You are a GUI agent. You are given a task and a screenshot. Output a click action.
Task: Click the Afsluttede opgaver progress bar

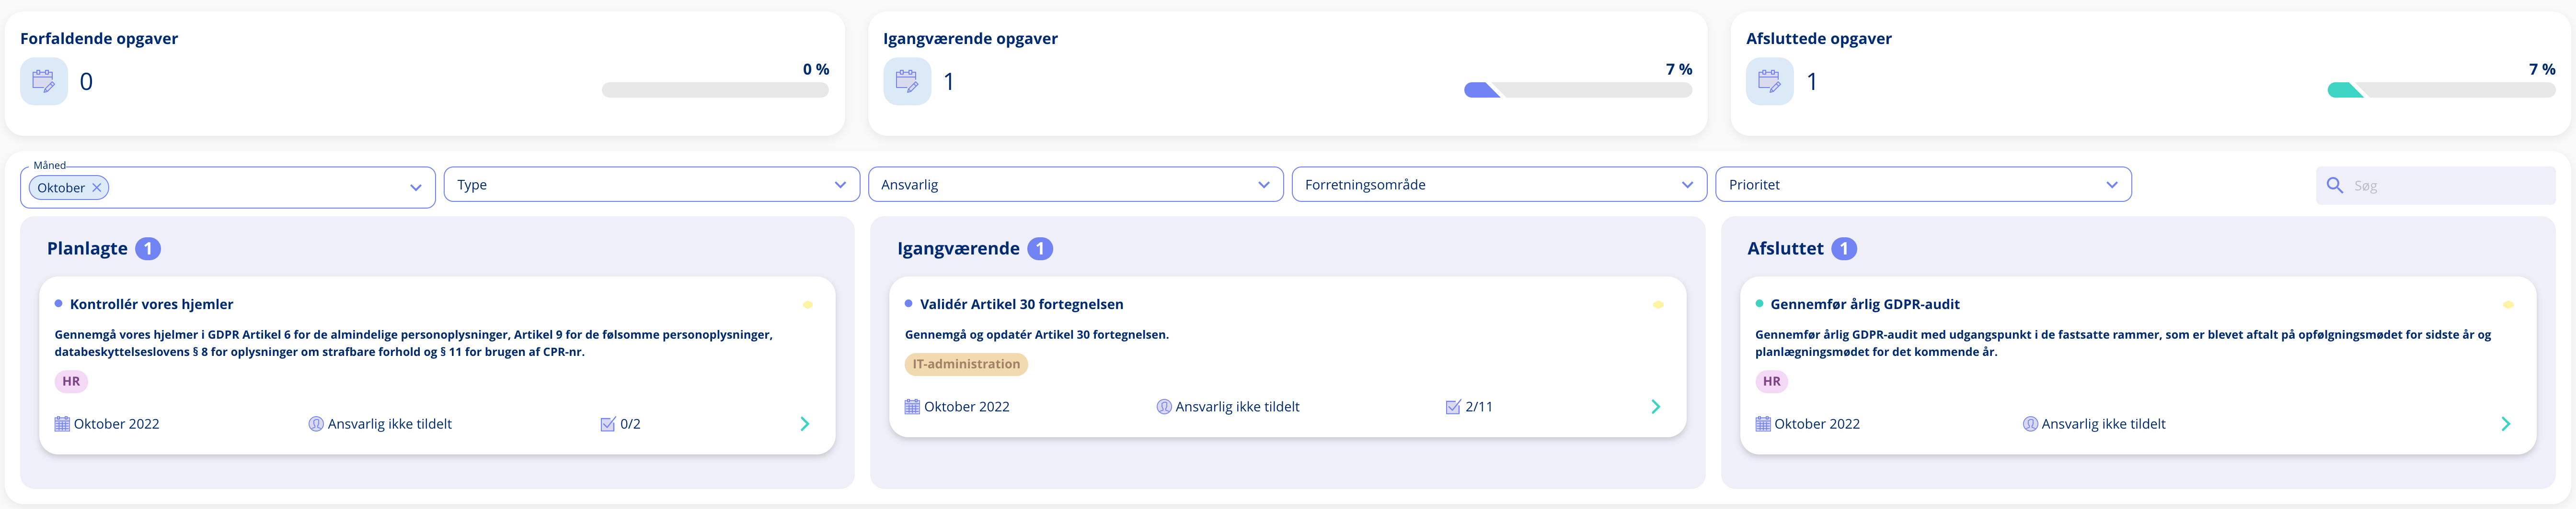click(2441, 90)
